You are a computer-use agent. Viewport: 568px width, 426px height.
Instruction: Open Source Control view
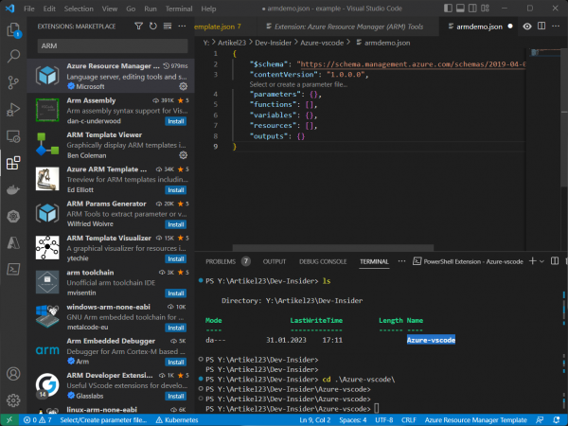pyautogui.click(x=13, y=82)
